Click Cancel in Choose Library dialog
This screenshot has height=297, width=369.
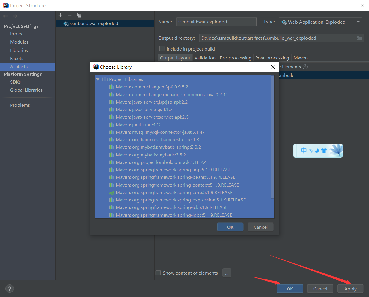click(x=260, y=227)
